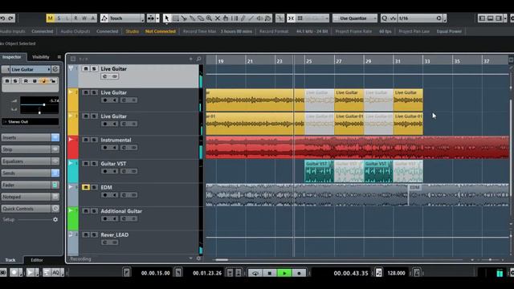The image size is (514, 289).
Task: Click Stop in the transport bar
Action: pyautogui.click(x=270, y=273)
